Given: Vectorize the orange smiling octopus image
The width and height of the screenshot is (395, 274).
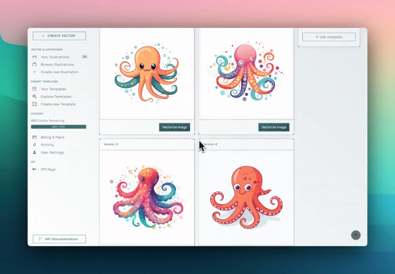Looking at the screenshot, I should (x=174, y=127).
